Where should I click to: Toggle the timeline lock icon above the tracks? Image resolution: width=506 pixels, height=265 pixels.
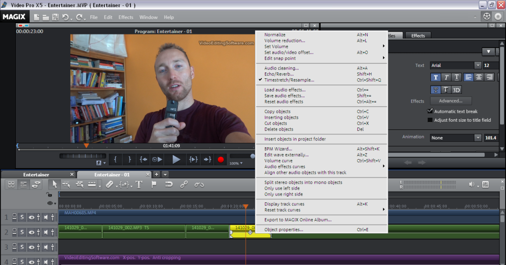(49, 194)
